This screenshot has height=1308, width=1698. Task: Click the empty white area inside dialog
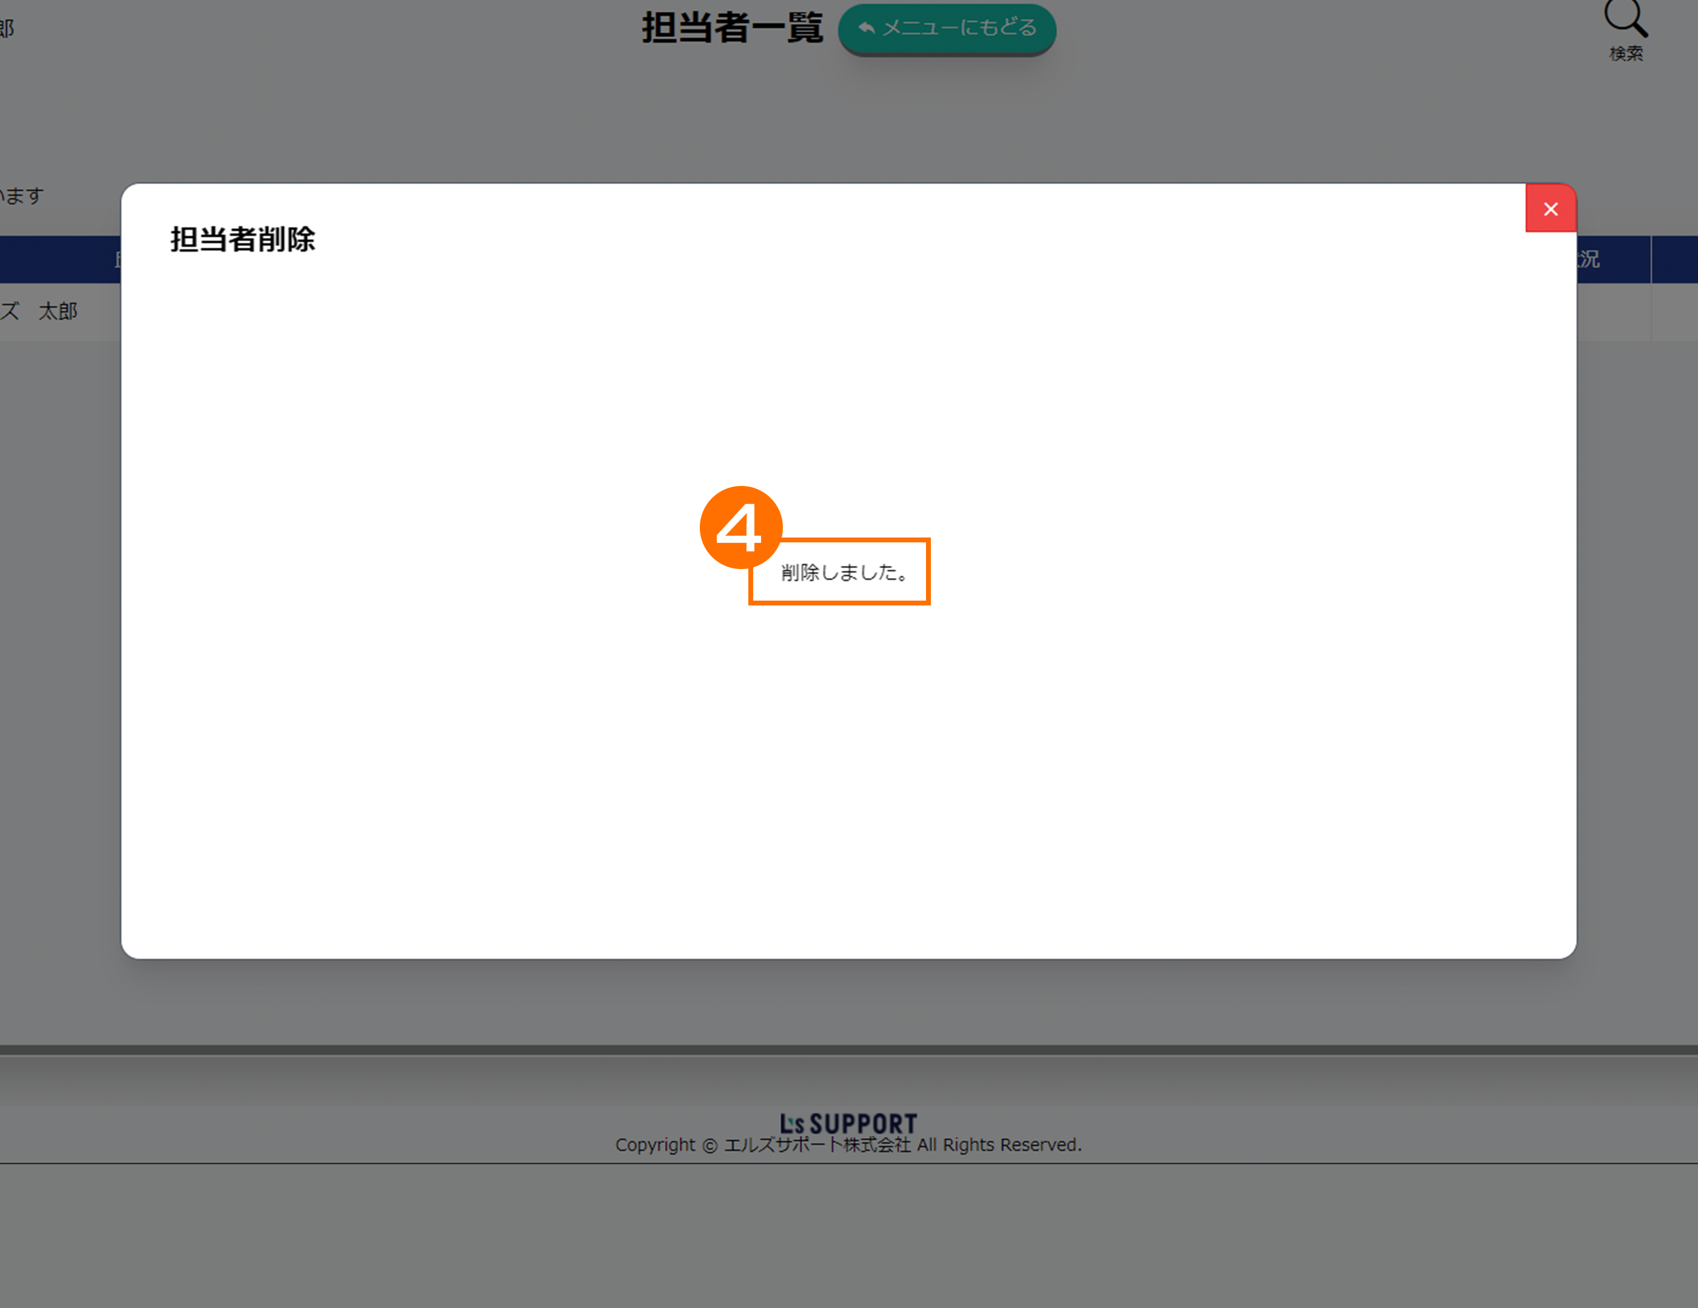click(848, 778)
